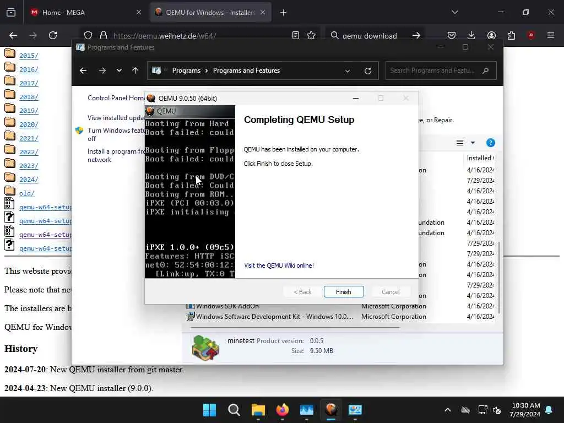Go back in Programs and Features window
The width and height of the screenshot is (564, 423).
83,70
